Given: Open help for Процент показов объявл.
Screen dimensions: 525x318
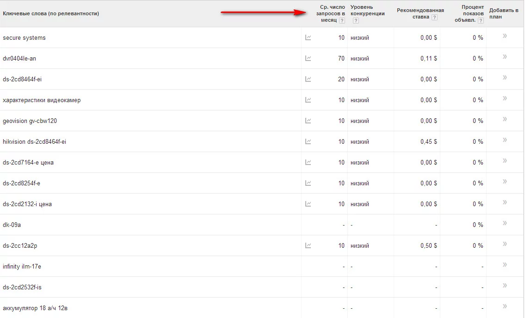Looking at the screenshot, I should point(481,20).
